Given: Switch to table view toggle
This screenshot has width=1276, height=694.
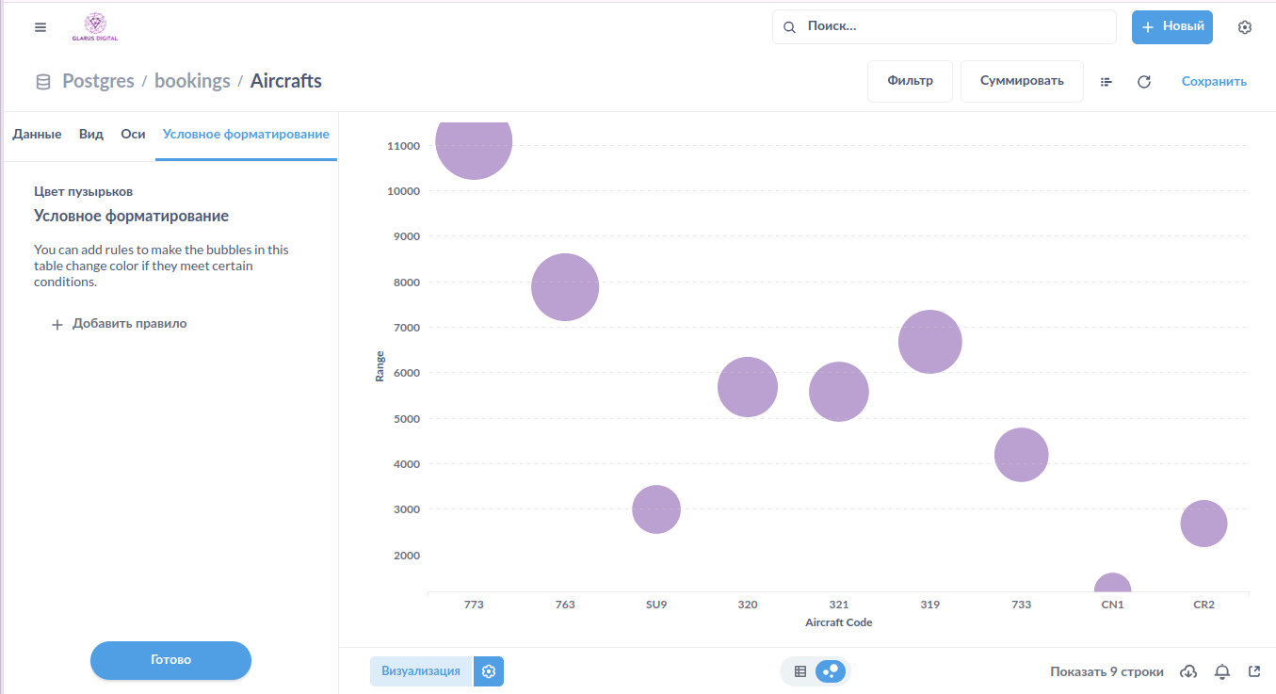Looking at the screenshot, I should pyautogui.click(x=800, y=671).
